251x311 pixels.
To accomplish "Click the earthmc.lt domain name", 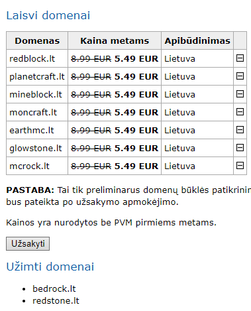I will pyautogui.click(x=32, y=130).
